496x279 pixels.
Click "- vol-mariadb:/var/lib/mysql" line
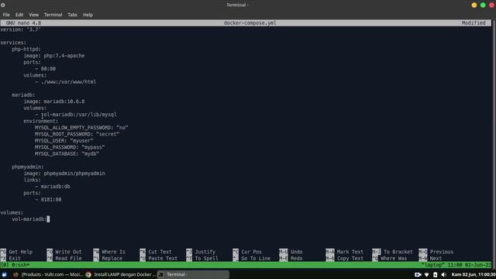point(76,115)
